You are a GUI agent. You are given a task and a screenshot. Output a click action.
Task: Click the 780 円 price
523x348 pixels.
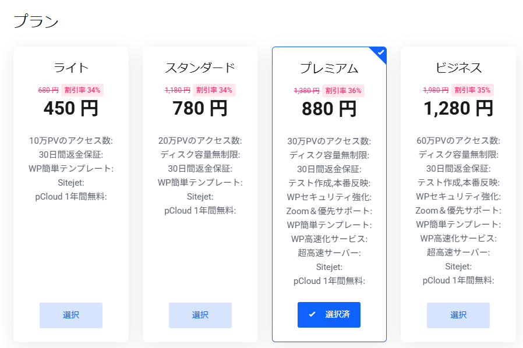tap(200, 108)
